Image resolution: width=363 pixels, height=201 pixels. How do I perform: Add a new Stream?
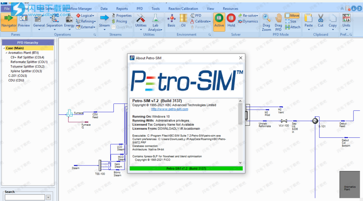click(104, 22)
